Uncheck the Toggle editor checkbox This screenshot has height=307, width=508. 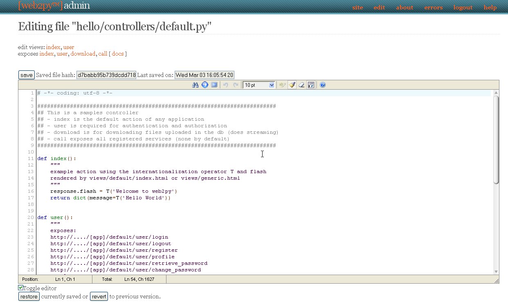21,288
